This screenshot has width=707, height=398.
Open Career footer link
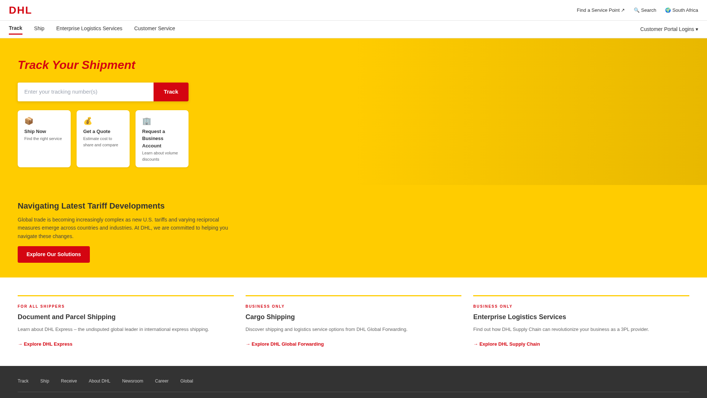(162, 381)
